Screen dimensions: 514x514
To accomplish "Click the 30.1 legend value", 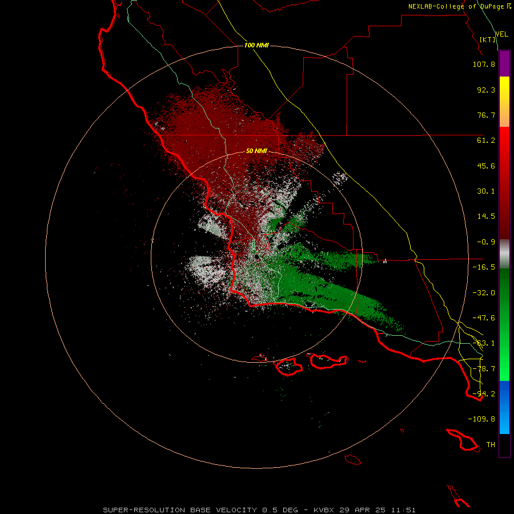I will pos(486,191).
